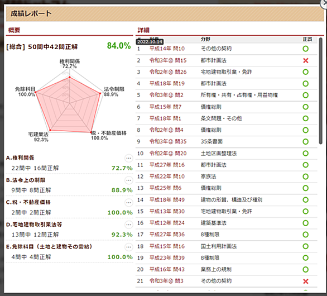Open details for D.宅地建物取引業法等 ellipsis button
Image resolution: width=327 pixels, height=296 pixels.
point(129,225)
